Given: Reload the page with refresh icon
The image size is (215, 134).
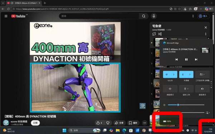Looking at the screenshot, I should coord(8,9).
